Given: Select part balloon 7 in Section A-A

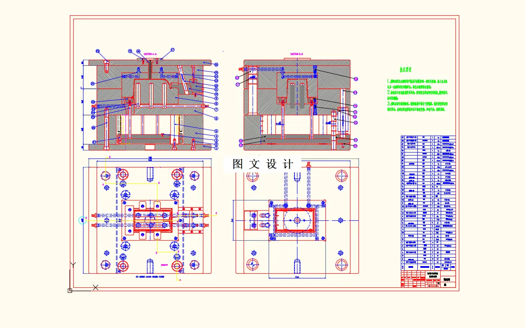Looking at the screenshot, I should coord(216,109).
